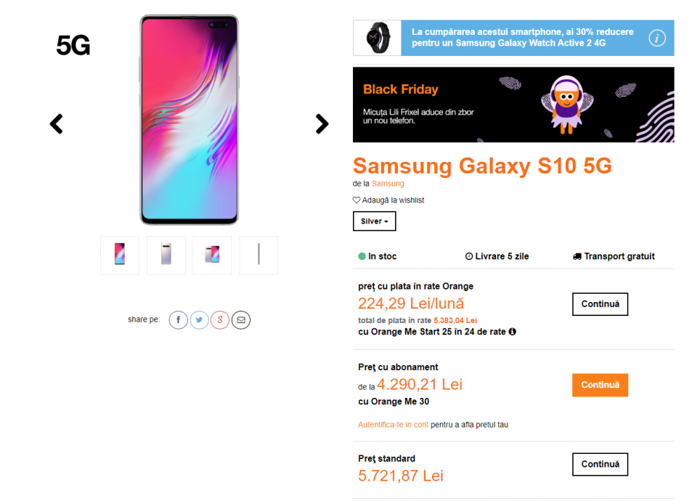This screenshot has width=697, height=501.
Task: Open the Silver color dropdown
Action: 374,221
